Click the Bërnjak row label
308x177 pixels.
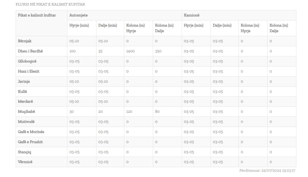coord(25,41)
